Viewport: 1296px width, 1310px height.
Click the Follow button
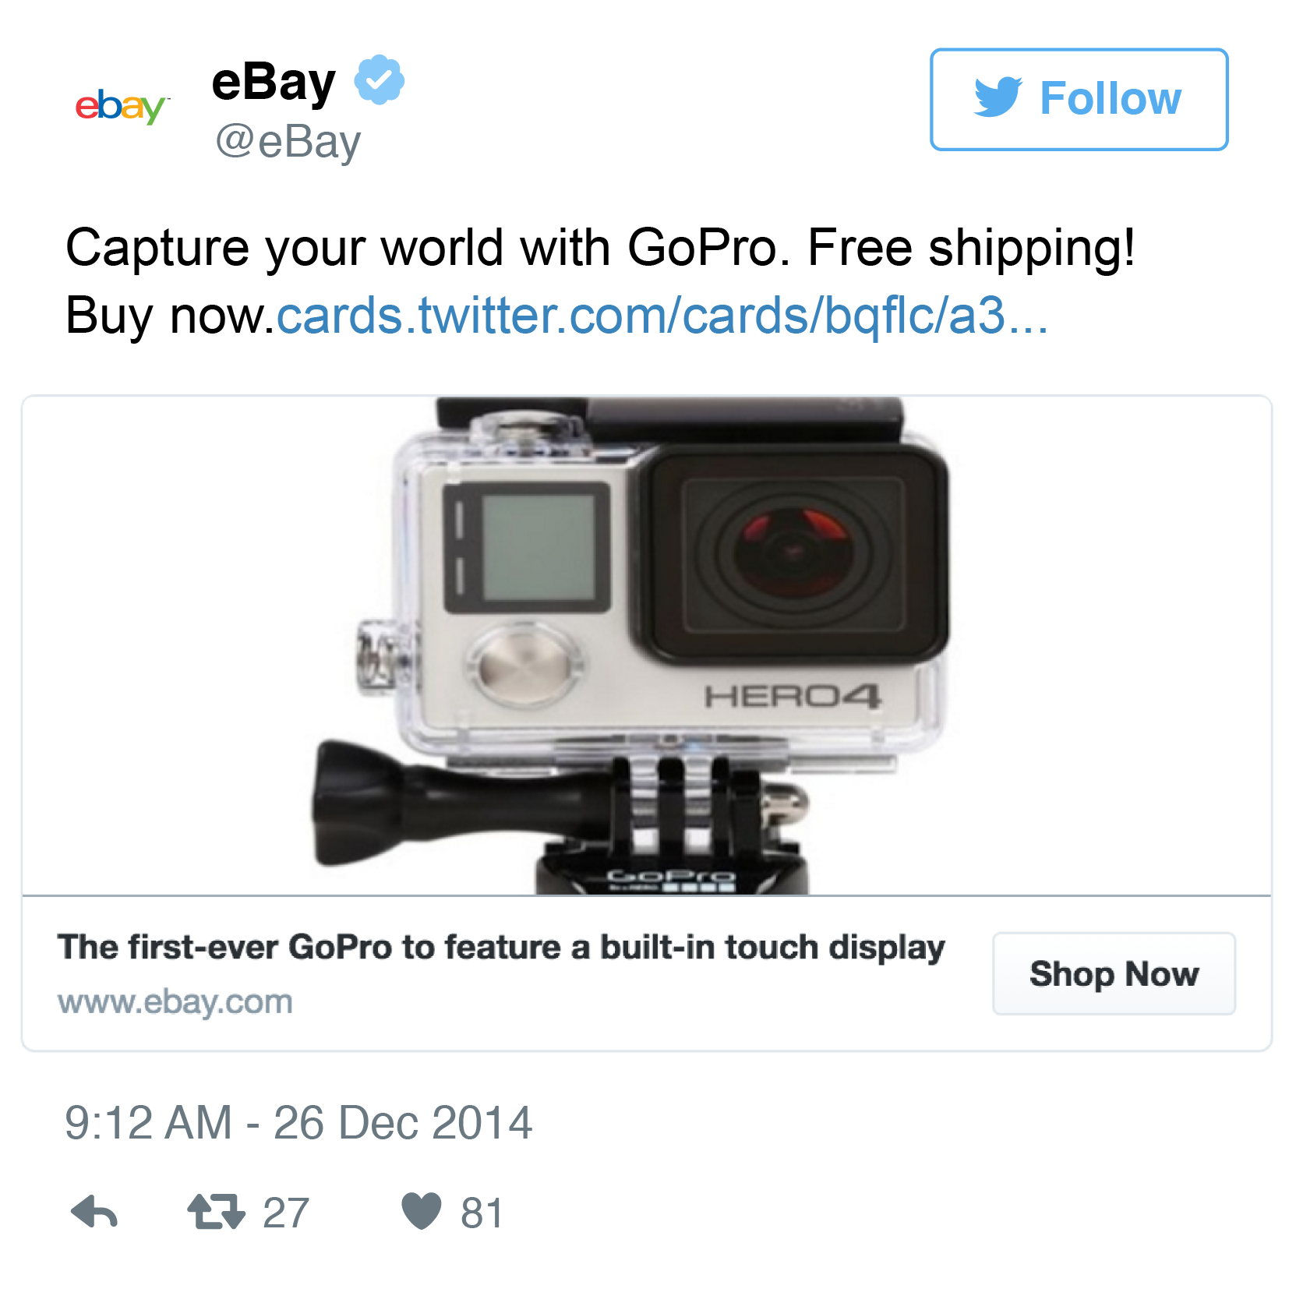pos(1079,99)
